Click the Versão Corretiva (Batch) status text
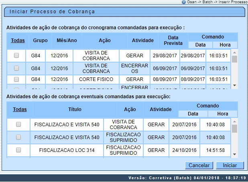 [x=187, y=178]
